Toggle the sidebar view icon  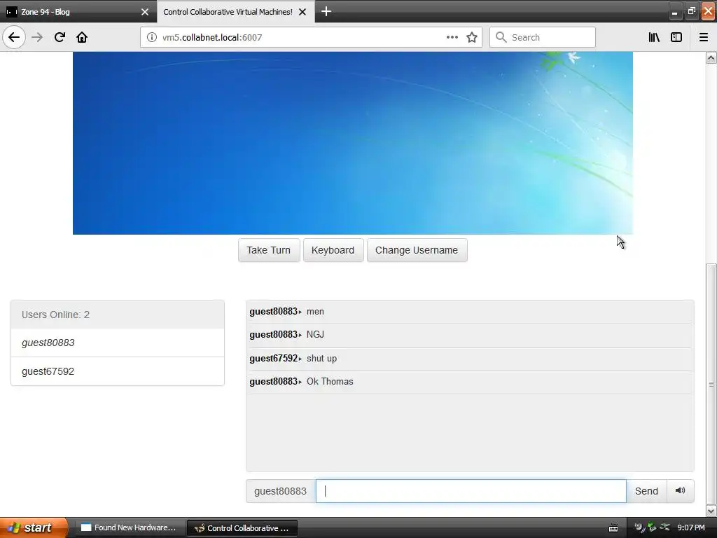click(x=676, y=37)
